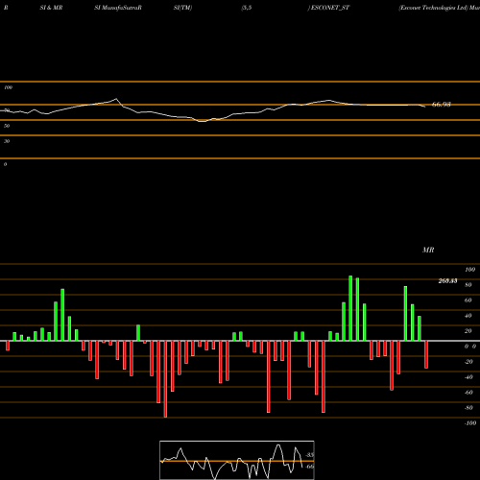Click the 40 label on MR axis
This screenshot has width=480, height=480.
(468, 316)
